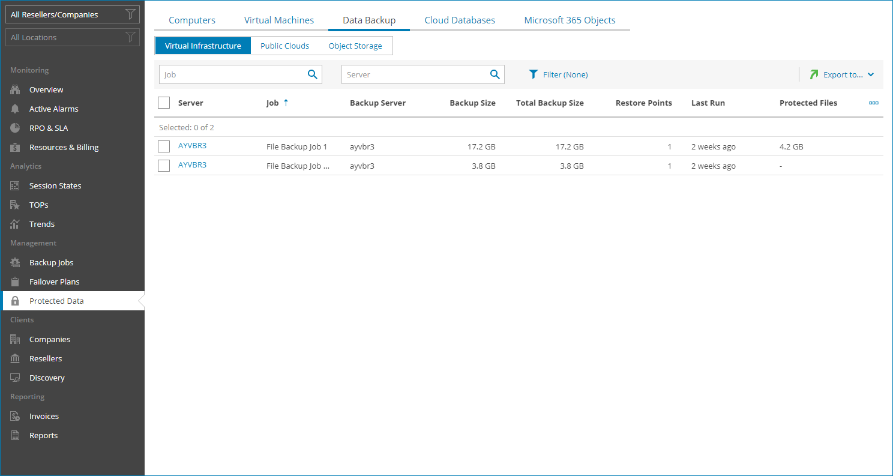
Task: Click the magnifier icon in Job search
Action: tap(312, 74)
